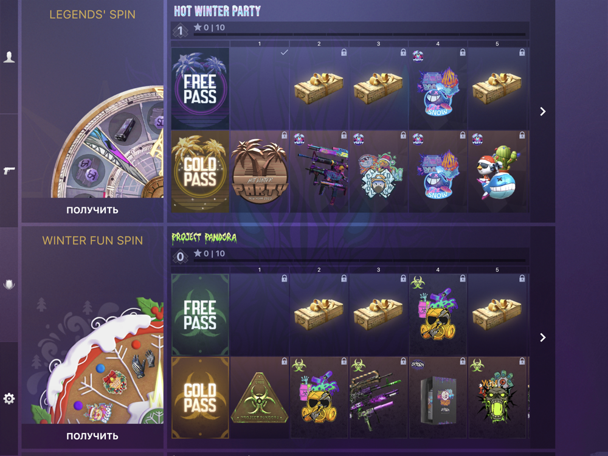Screen dimensions: 608x456
Task: Select the Project Pandora Free Pass card
Action: click(x=200, y=314)
